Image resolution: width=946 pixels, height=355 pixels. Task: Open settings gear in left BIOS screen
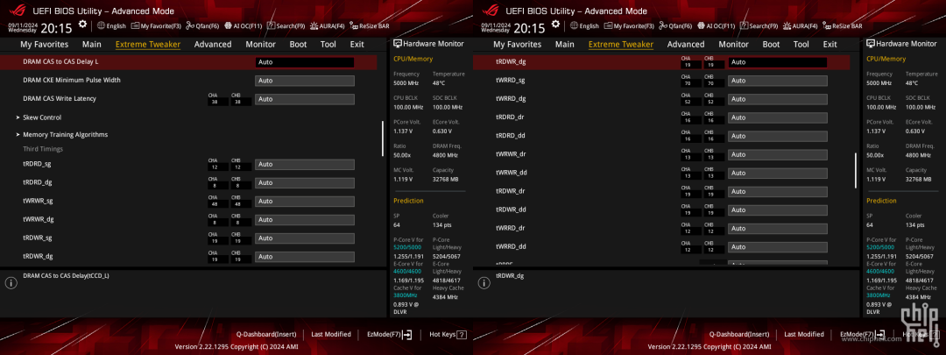coord(82,25)
